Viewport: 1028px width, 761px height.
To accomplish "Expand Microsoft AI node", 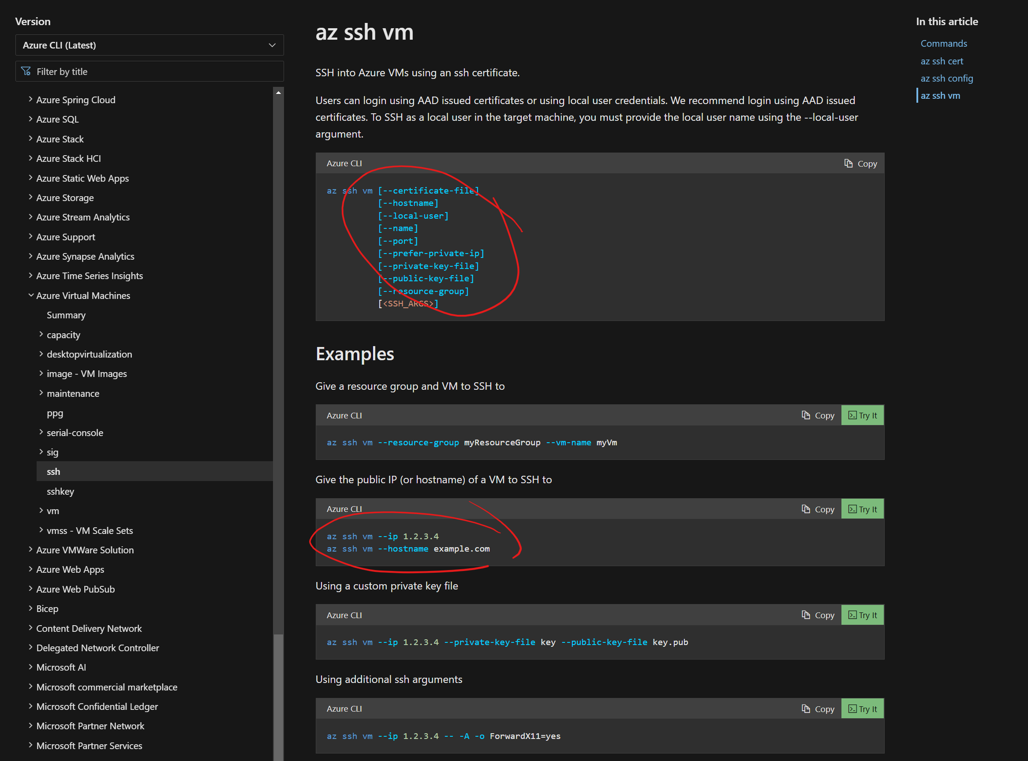I will pyautogui.click(x=30, y=667).
